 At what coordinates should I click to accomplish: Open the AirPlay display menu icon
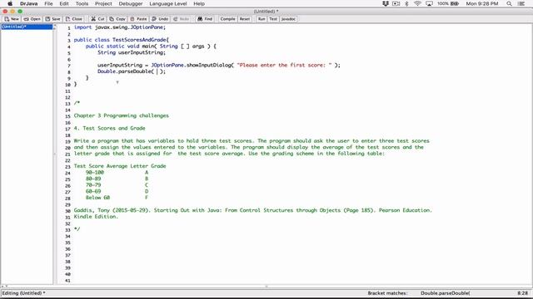[430, 3]
